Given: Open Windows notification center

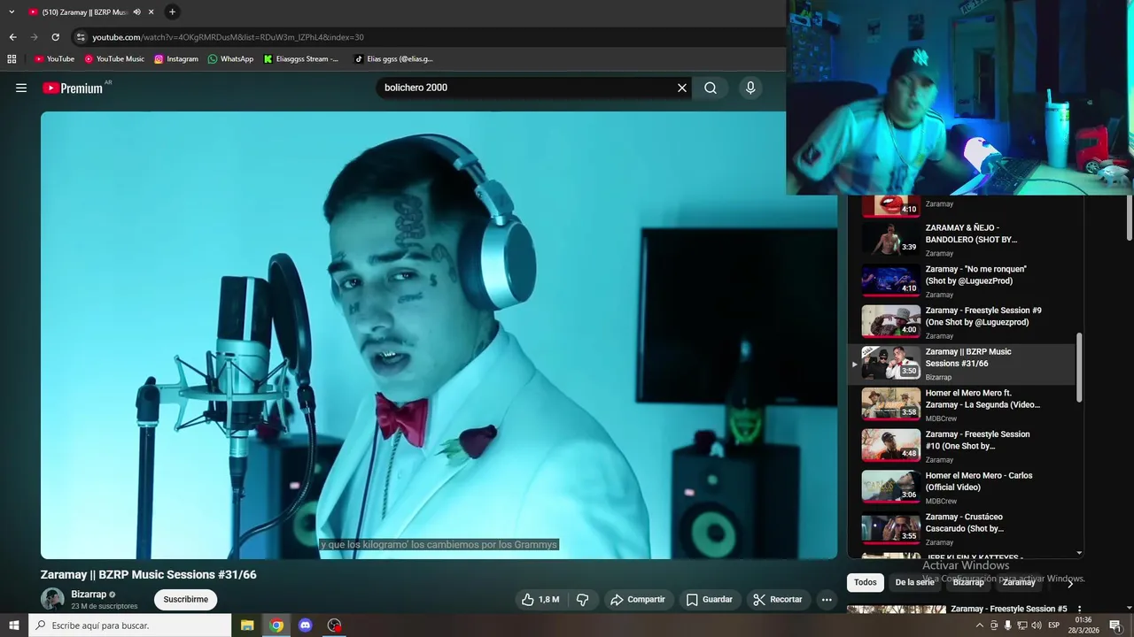Looking at the screenshot, I should point(1115,625).
